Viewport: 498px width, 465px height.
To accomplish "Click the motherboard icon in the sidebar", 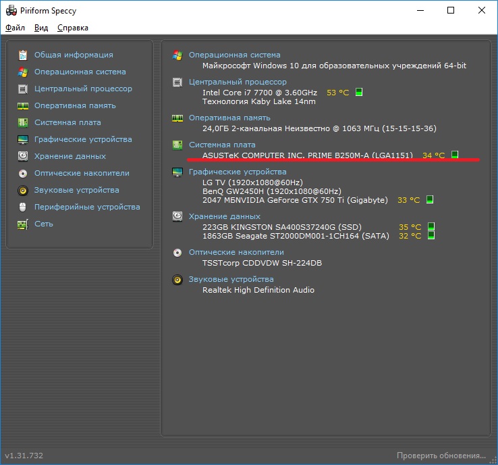I will coord(22,122).
